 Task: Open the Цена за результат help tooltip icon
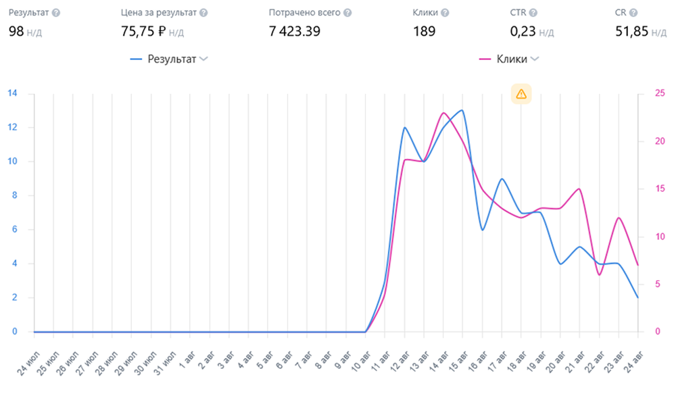203,13
